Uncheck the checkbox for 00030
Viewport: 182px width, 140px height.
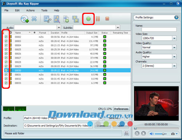[x=6, y=70]
